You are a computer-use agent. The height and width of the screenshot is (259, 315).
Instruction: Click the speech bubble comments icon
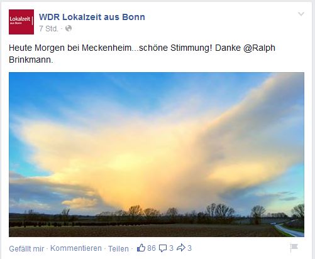point(163,248)
